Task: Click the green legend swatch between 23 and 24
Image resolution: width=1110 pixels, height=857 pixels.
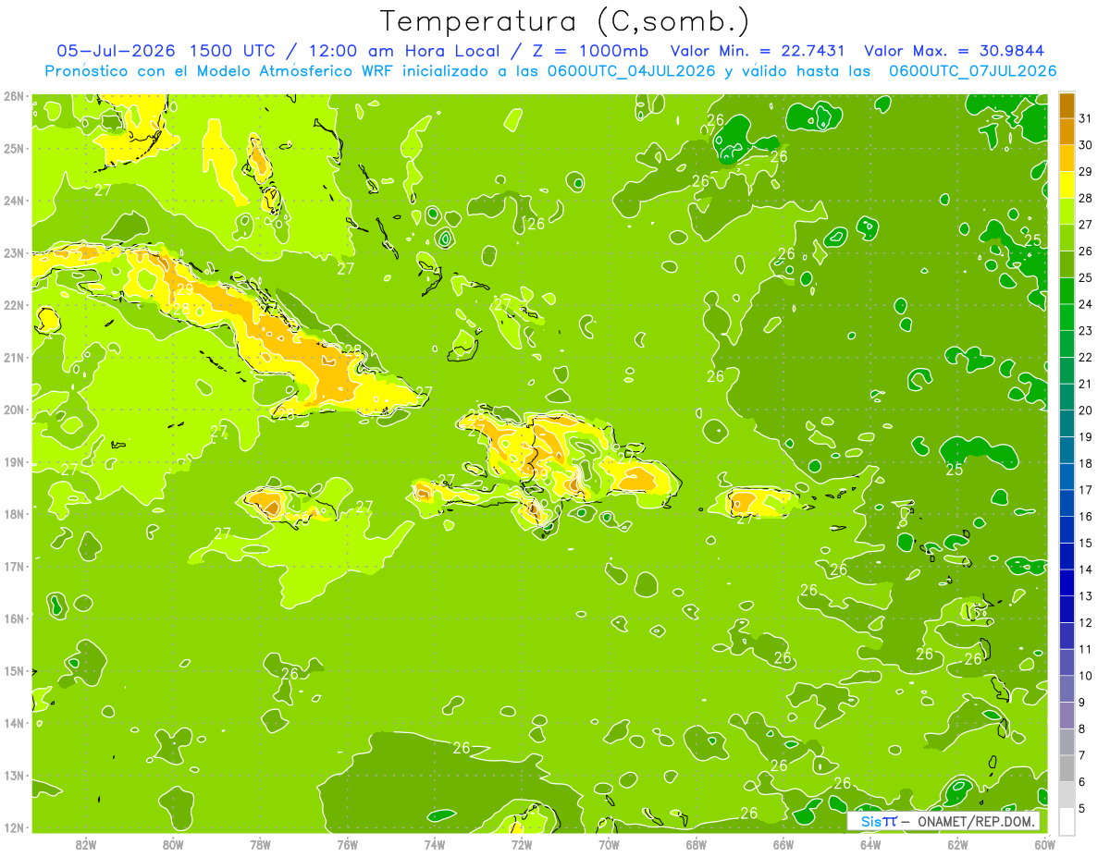Action: pyautogui.click(x=1067, y=318)
